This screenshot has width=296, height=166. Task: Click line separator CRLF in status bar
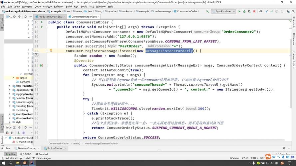click(x=254, y=158)
